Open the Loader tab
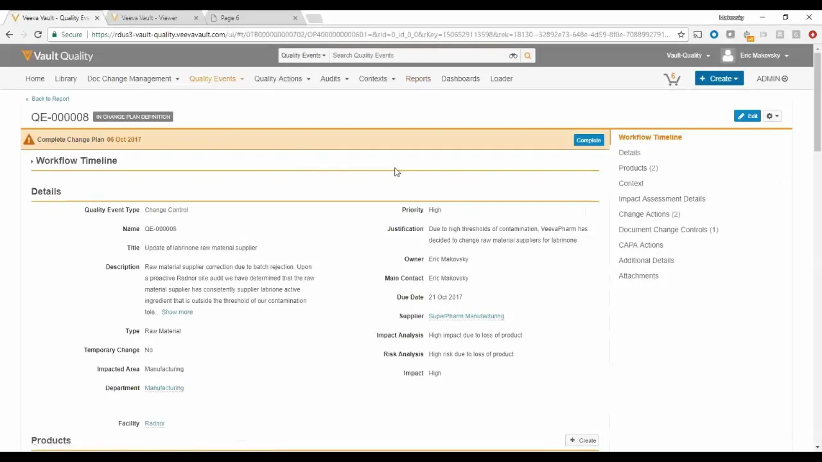This screenshot has height=462, width=822. click(502, 79)
